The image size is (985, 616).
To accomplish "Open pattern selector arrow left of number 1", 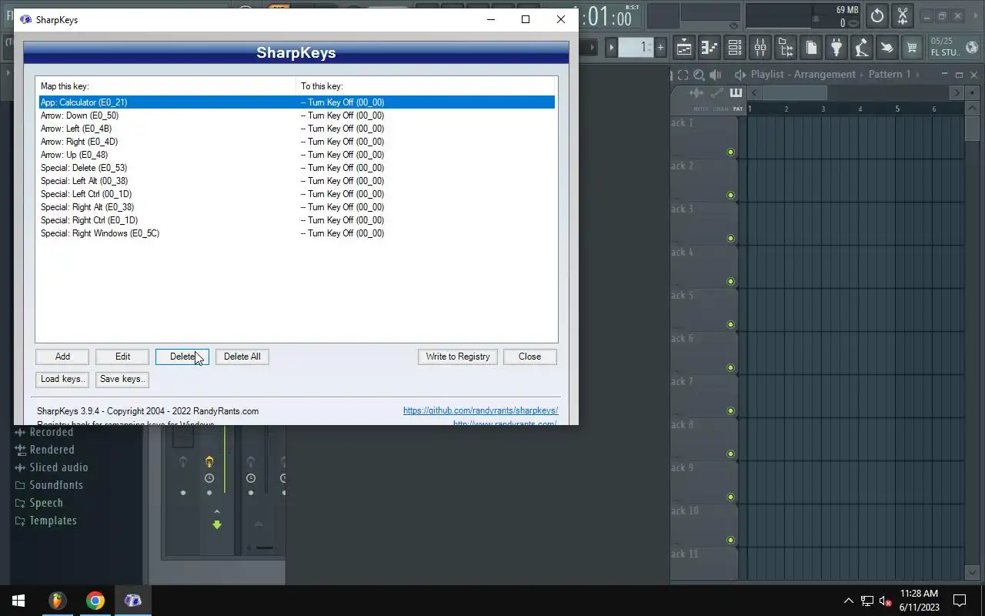I will click(x=613, y=48).
